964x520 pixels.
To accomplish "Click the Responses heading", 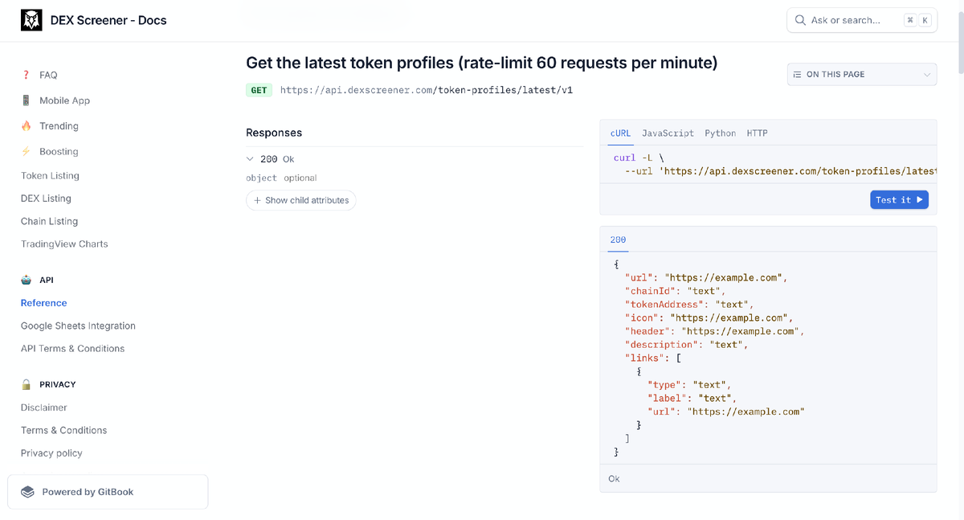I will (274, 133).
